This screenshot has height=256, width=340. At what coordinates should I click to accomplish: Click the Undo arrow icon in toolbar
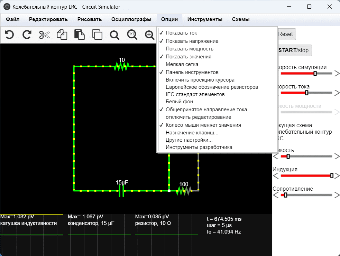[9, 35]
